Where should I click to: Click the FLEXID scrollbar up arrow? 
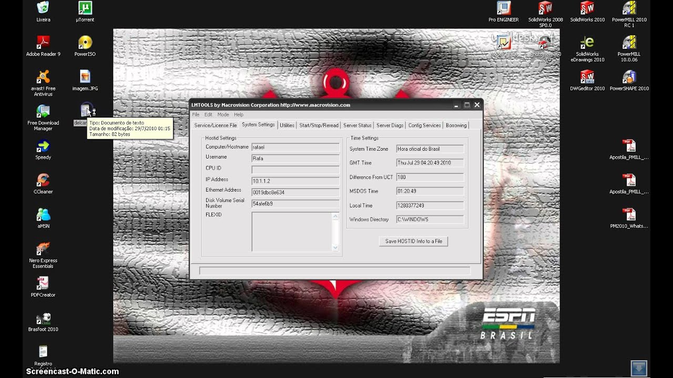[x=335, y=216]
